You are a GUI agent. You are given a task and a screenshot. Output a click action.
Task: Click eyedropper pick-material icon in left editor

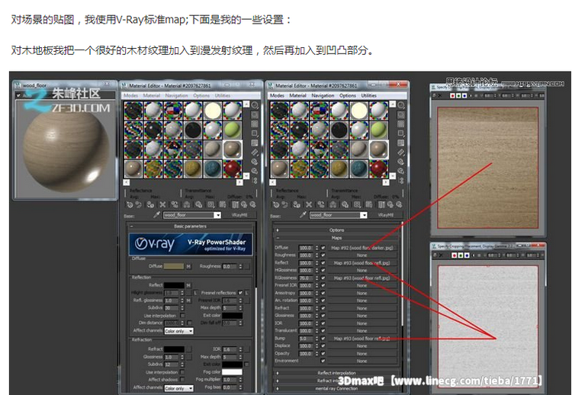[x=156, y=215]
